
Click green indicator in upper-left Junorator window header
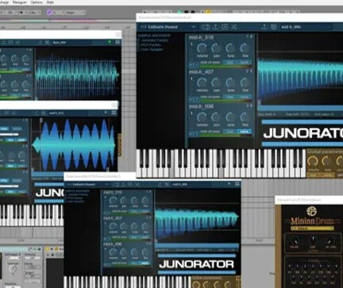click(110, 42)
